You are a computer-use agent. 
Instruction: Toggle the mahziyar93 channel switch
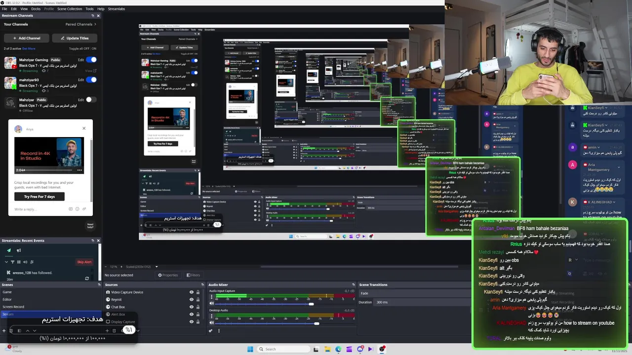[x=91, y=79]
